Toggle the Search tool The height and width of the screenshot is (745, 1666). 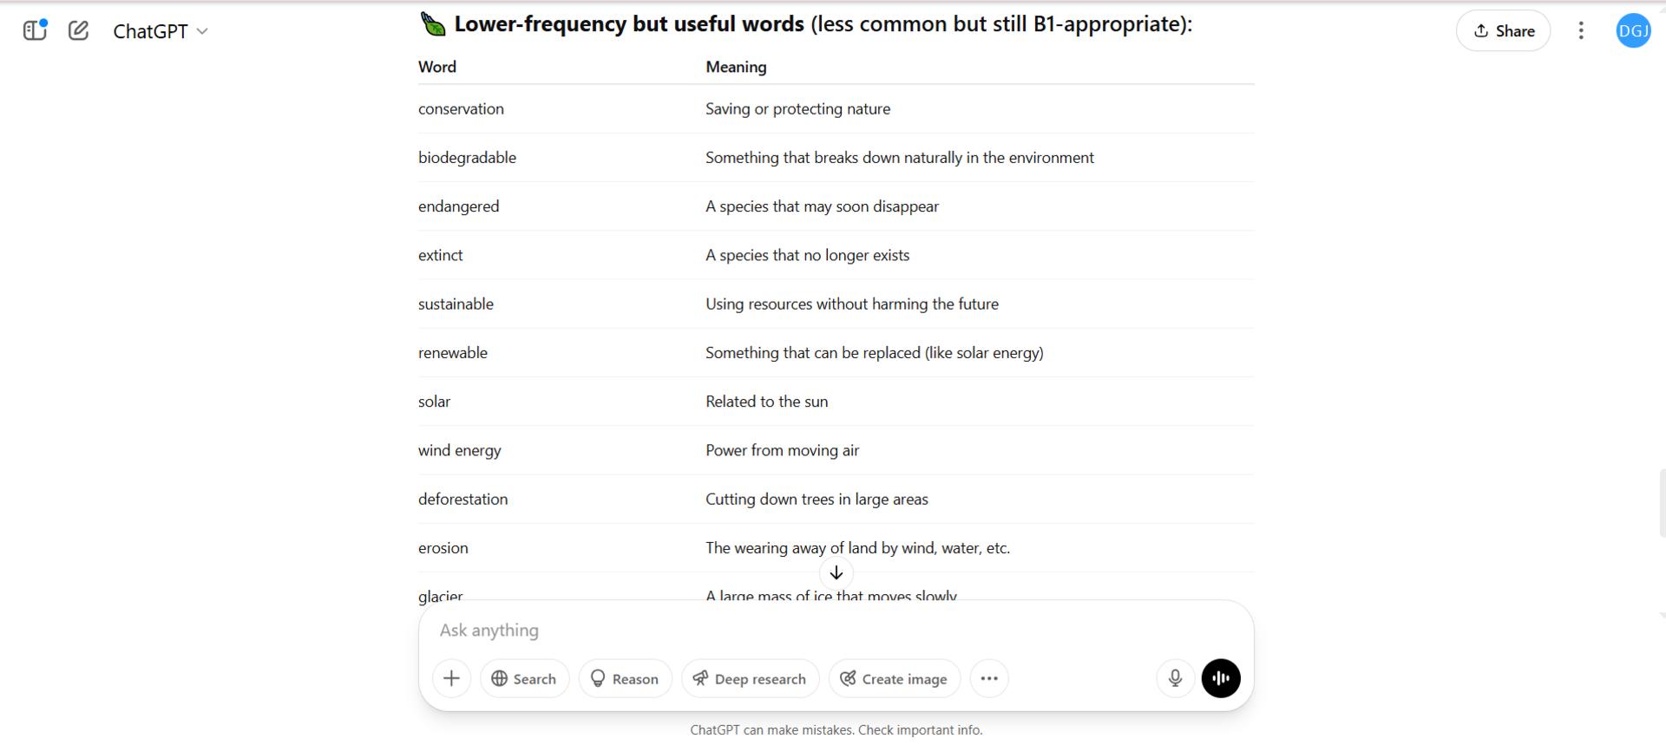click(524, 678)
